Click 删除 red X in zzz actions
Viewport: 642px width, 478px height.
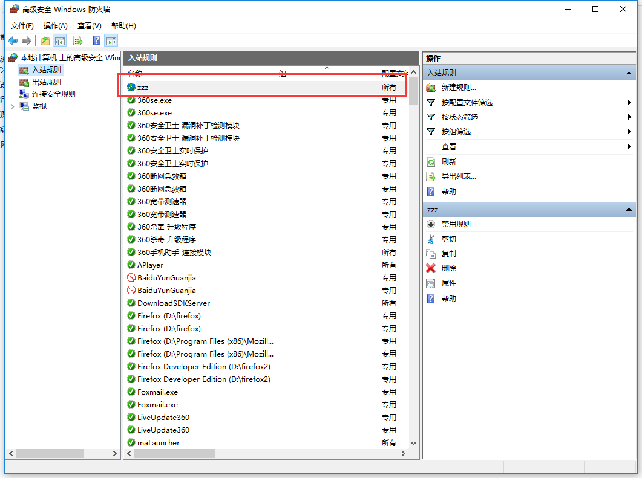point(431,268)
